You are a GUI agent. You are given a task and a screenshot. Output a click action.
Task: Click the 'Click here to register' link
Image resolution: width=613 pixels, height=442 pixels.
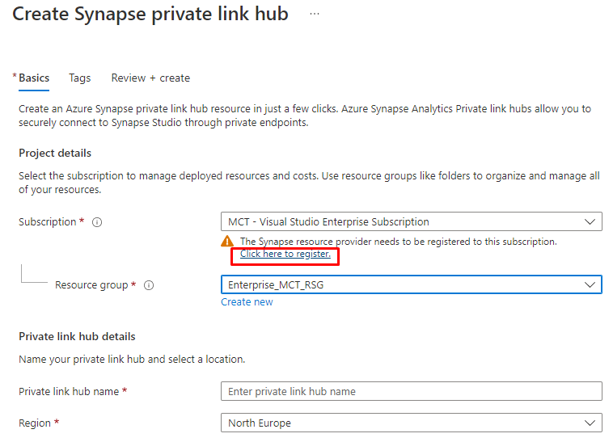(285, 254)
